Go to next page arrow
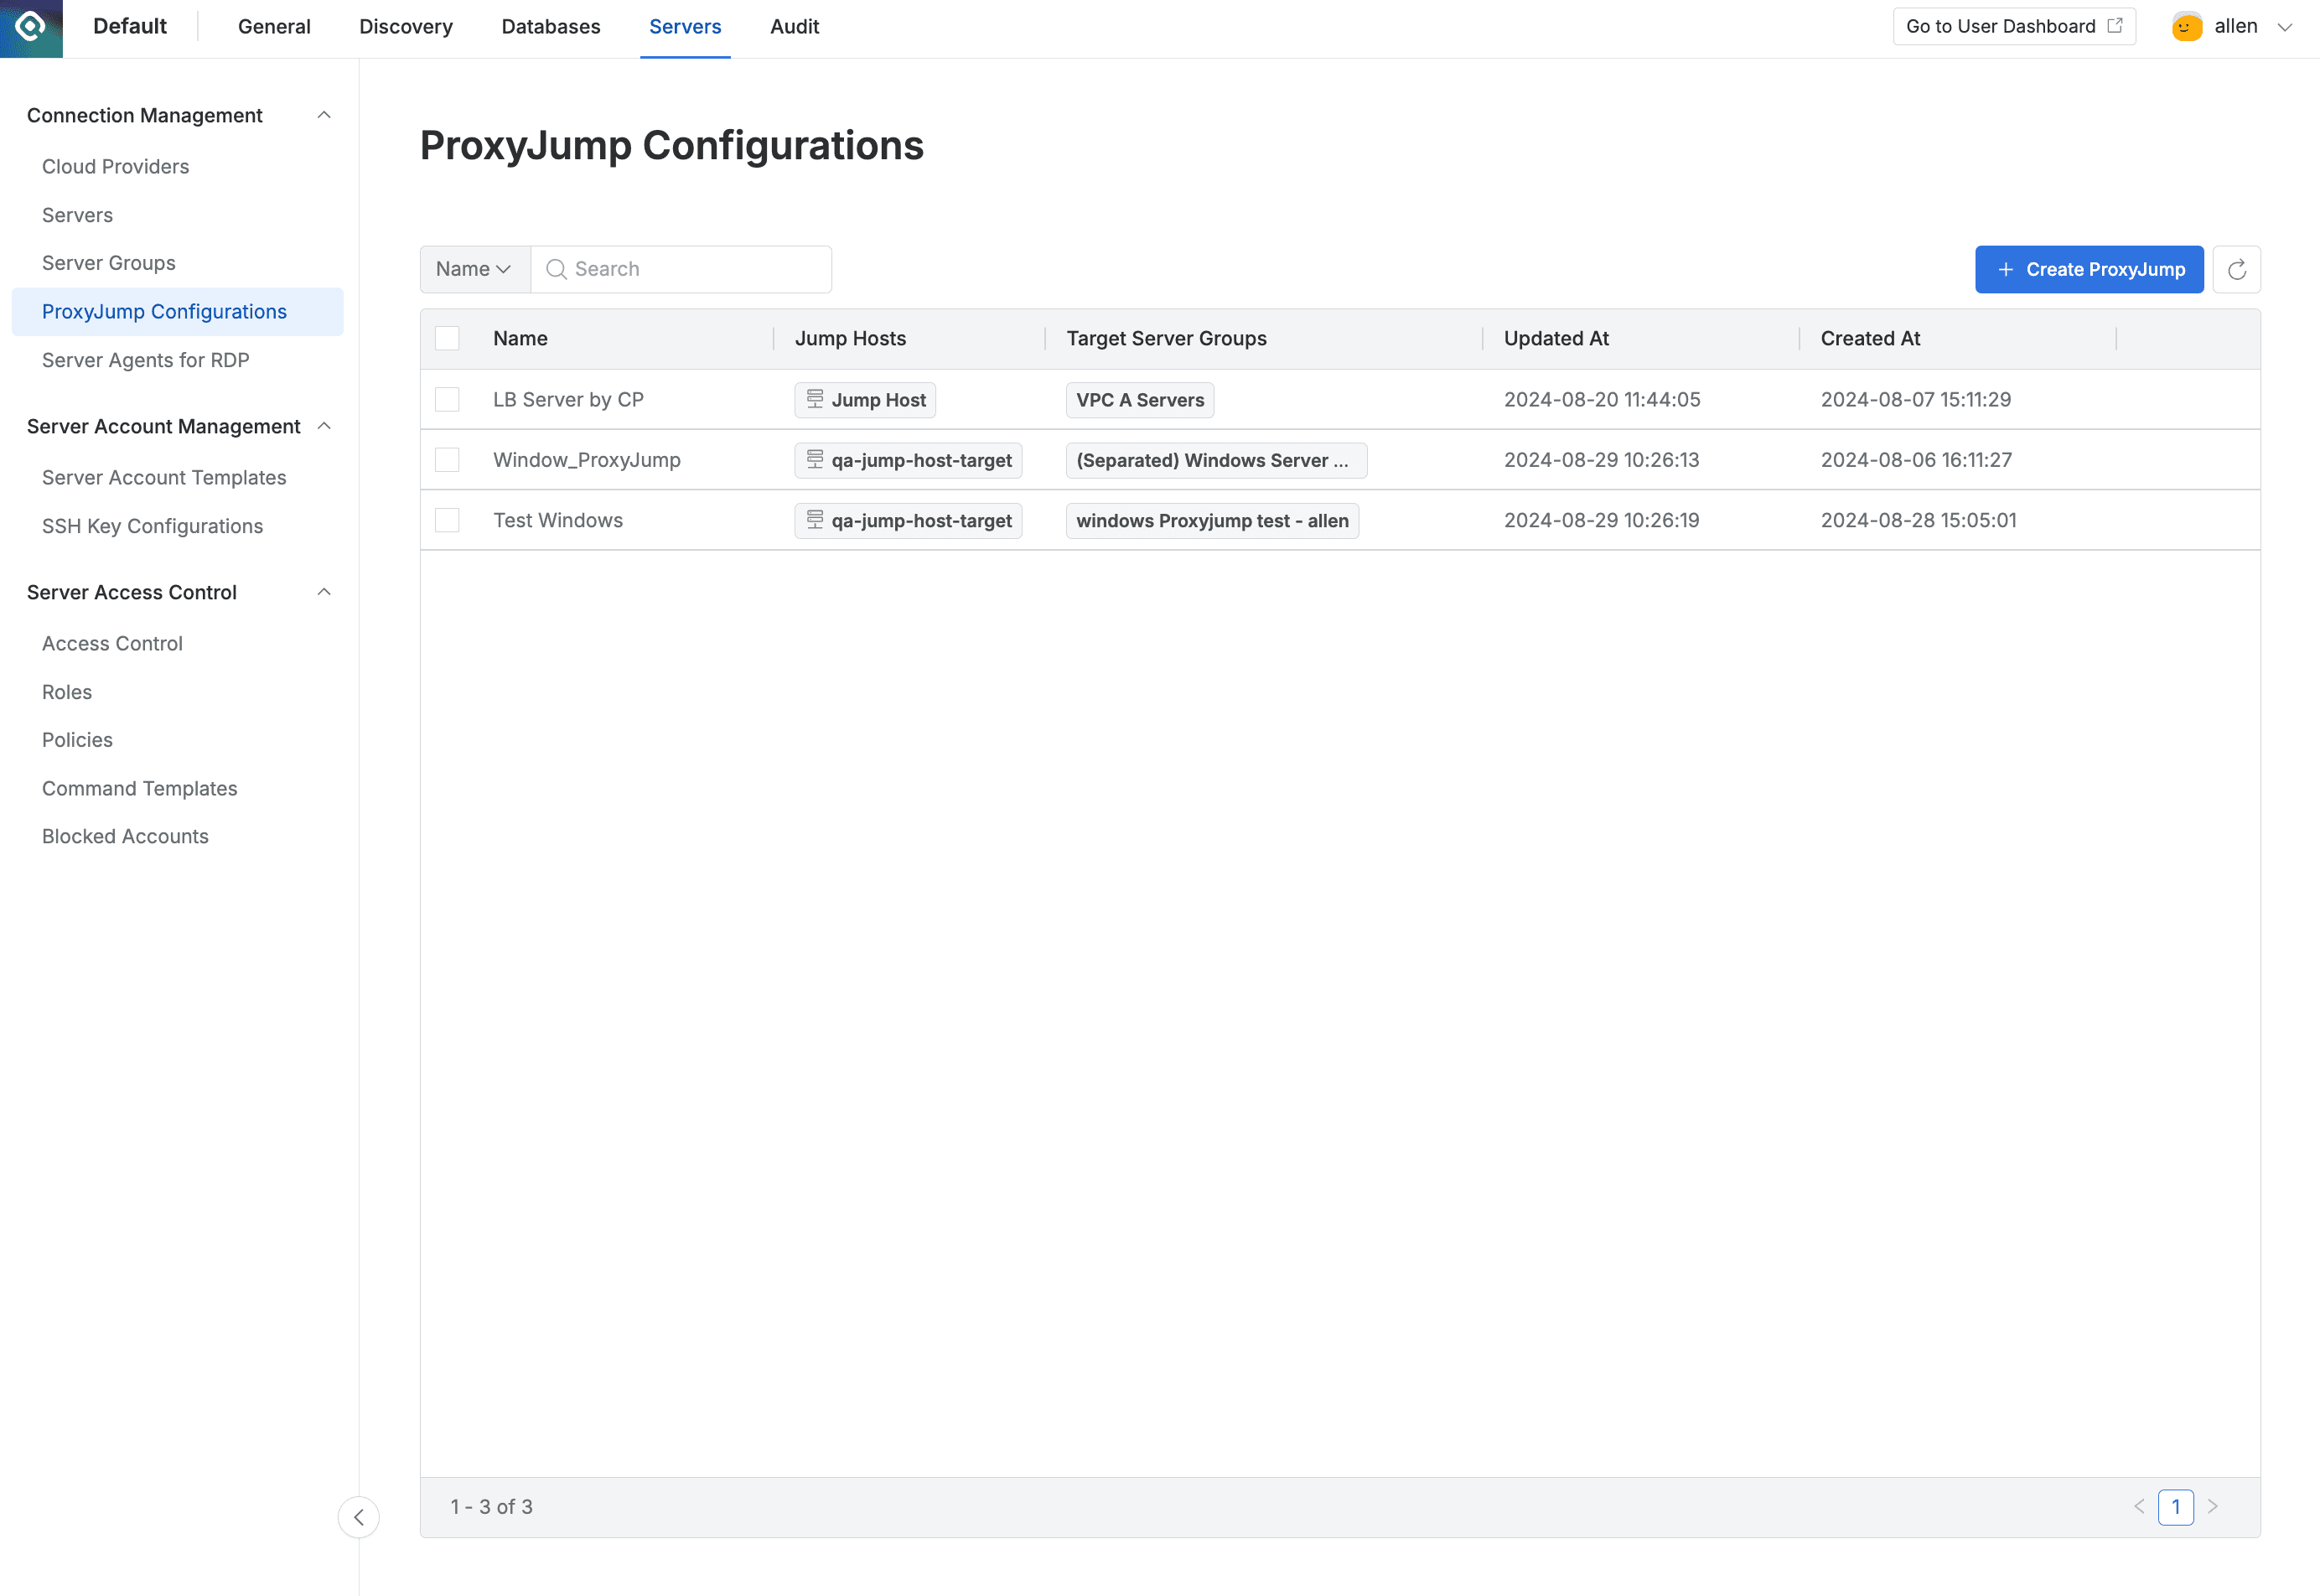 pyautogui.click(x=2213, y=1506)
